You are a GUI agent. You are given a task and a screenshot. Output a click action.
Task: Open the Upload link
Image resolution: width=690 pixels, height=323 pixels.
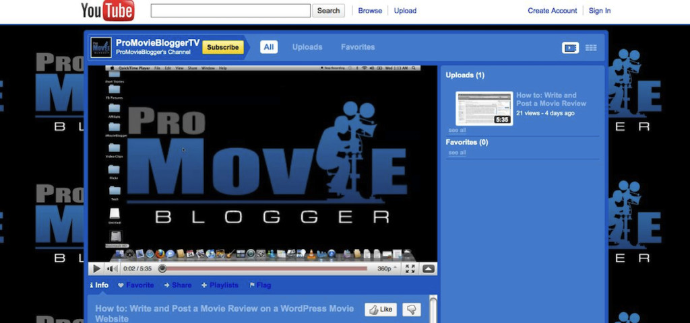pyautogui.click(x=405, y=11)
